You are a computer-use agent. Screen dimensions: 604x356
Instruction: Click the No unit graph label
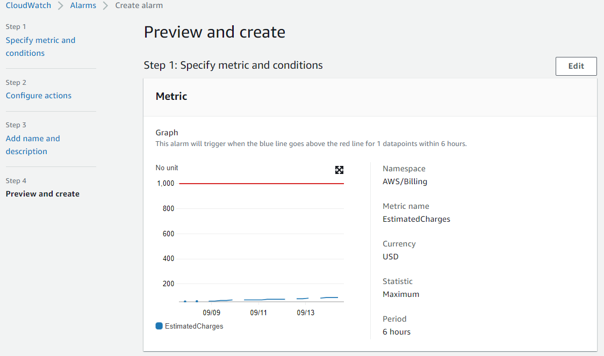coord(166,168)
